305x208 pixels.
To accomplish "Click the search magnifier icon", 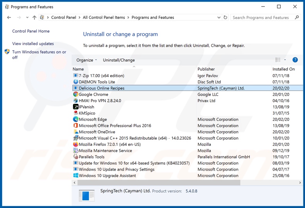I will coord(297,17).
